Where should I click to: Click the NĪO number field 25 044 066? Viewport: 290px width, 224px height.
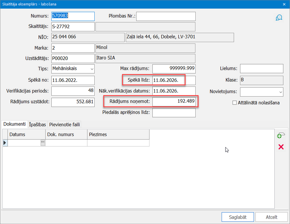(x=88, y=37)
